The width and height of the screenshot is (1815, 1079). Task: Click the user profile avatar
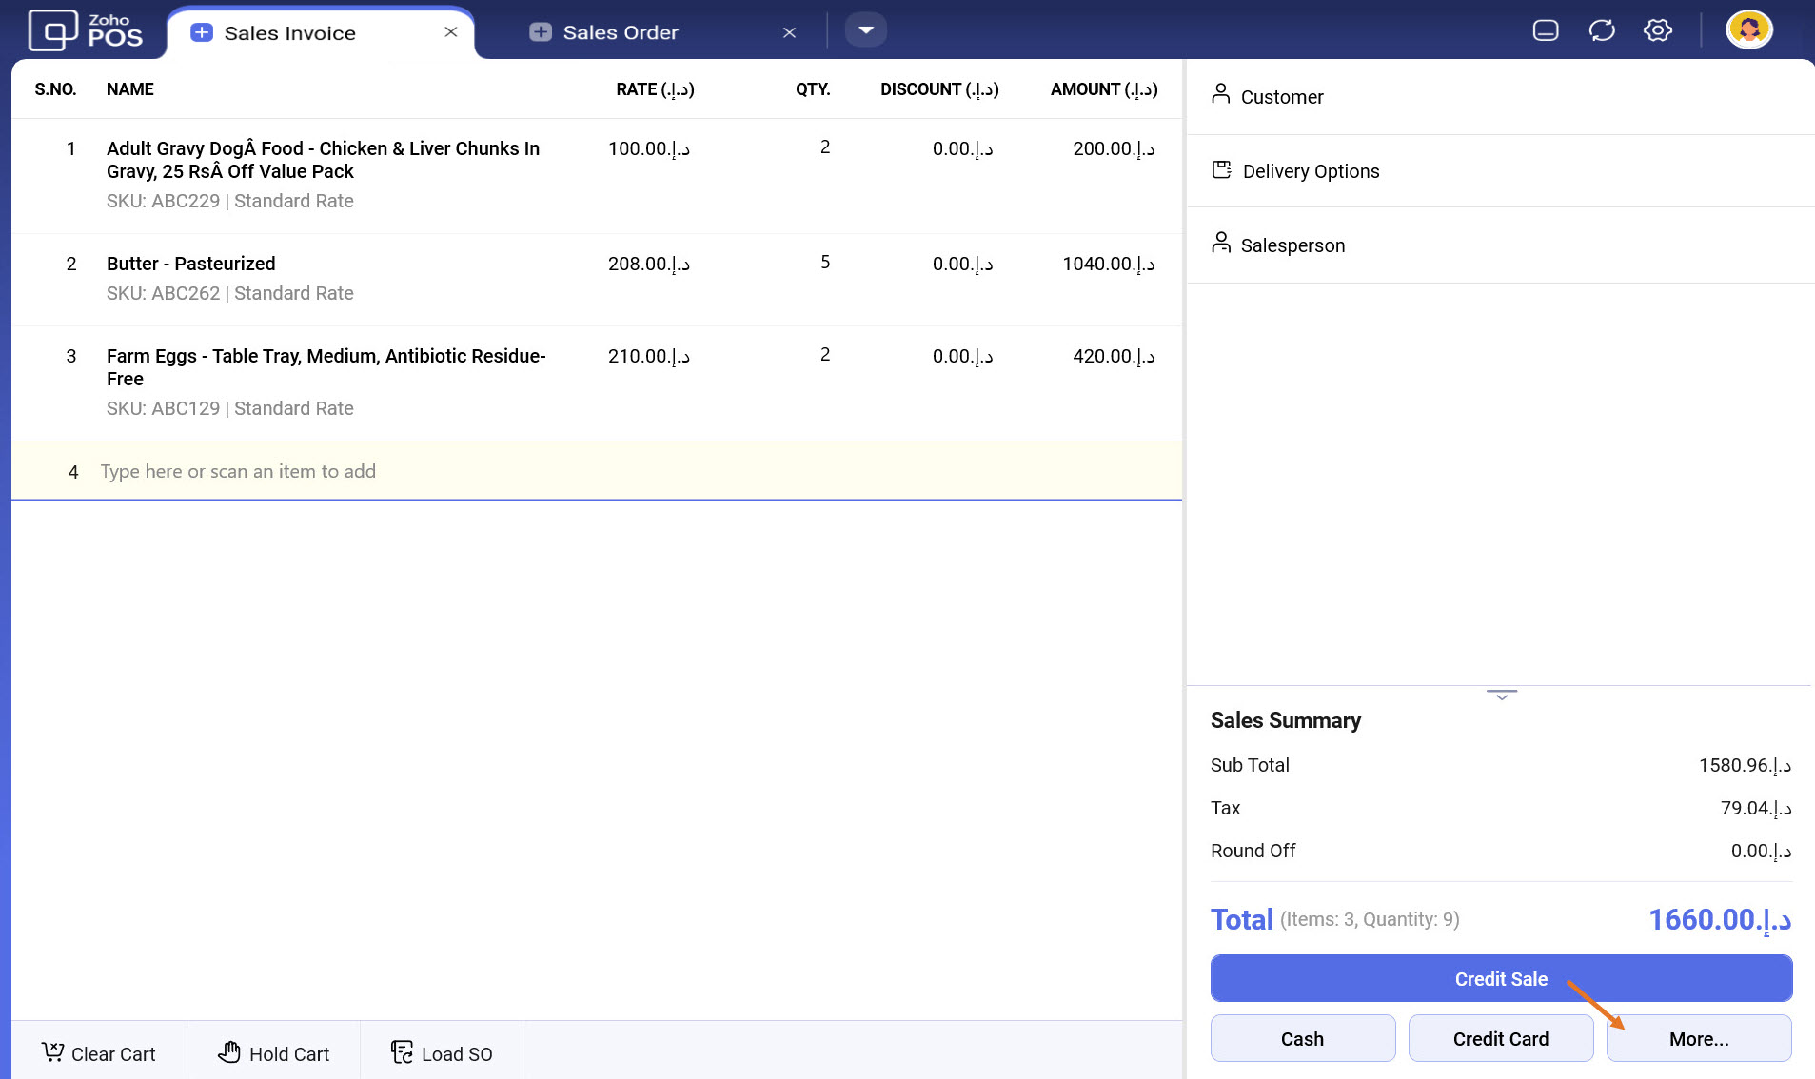click(1748, 29)
